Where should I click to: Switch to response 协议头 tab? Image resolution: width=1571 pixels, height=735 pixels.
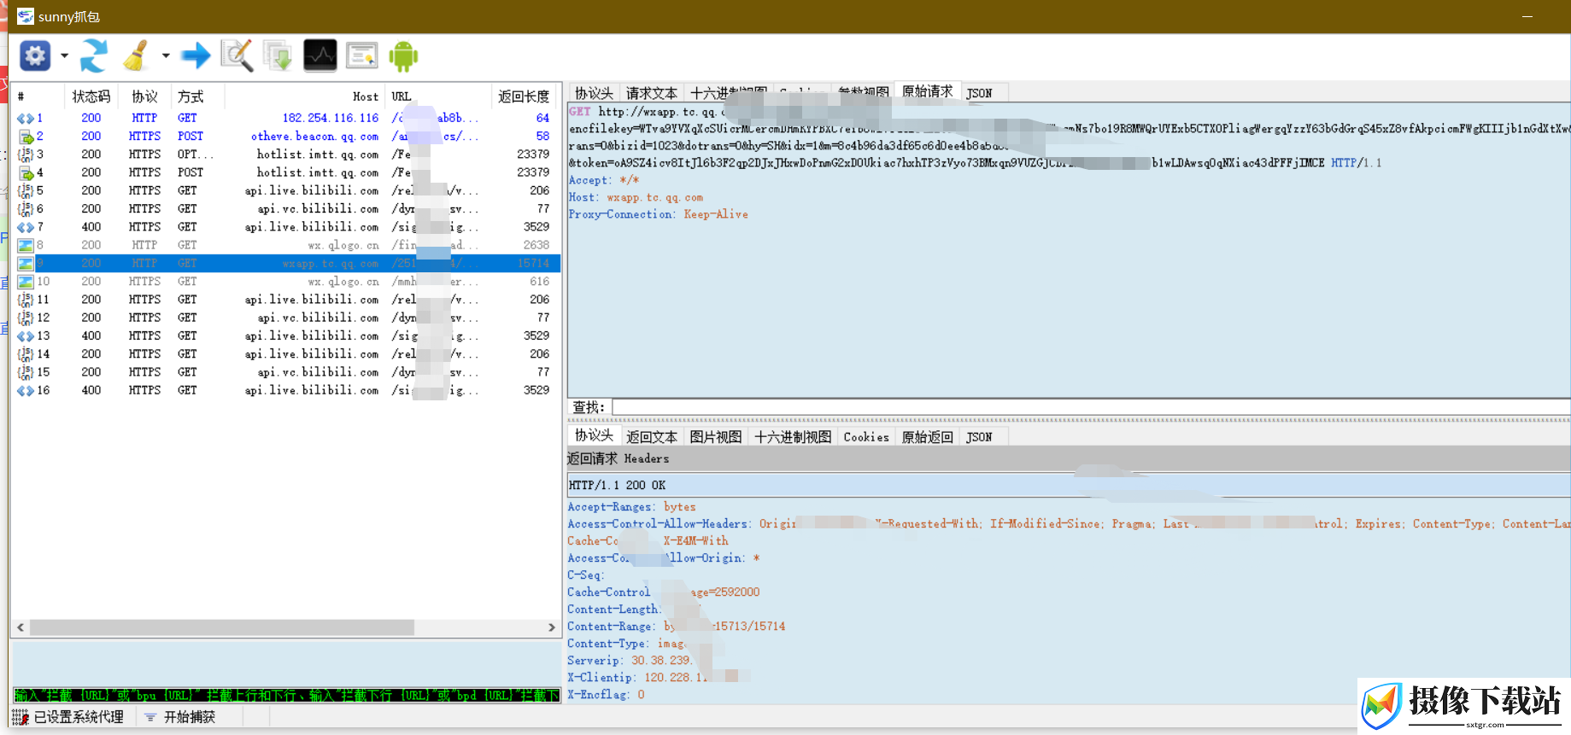pos(594,435)
